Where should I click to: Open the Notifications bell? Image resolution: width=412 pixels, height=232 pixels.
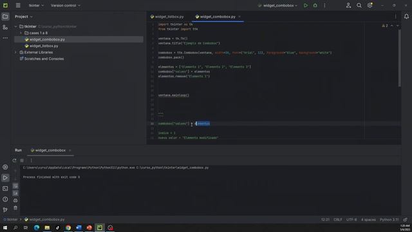tap(406, 17)
